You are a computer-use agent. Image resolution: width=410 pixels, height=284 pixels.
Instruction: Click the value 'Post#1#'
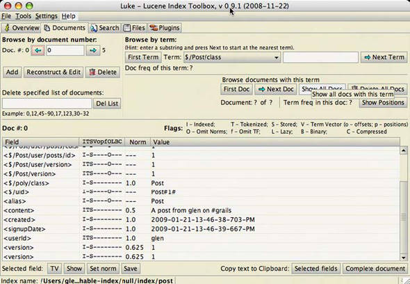point(163,192)
